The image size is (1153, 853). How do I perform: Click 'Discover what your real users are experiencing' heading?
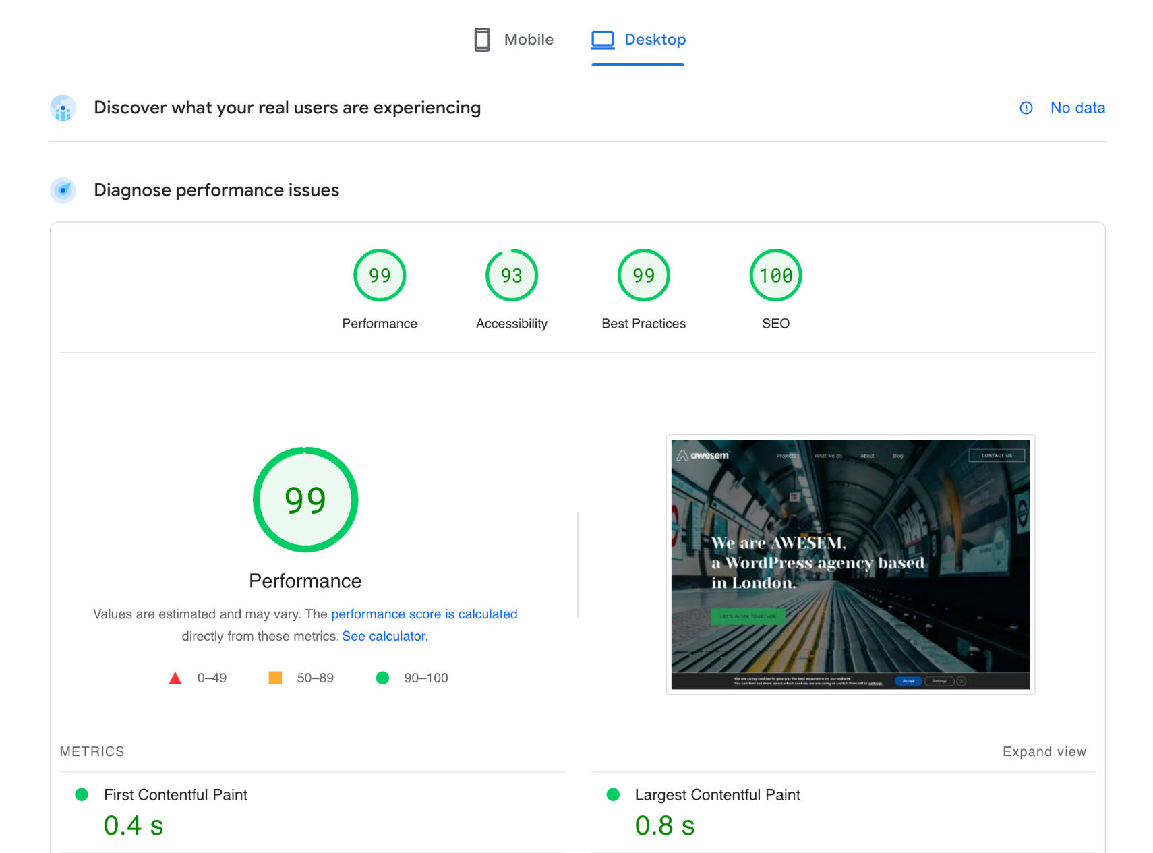287,108
